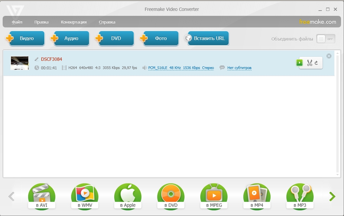Toggle the Объединить файлы switch
This screenshot has width=344, height=216.
326,39
